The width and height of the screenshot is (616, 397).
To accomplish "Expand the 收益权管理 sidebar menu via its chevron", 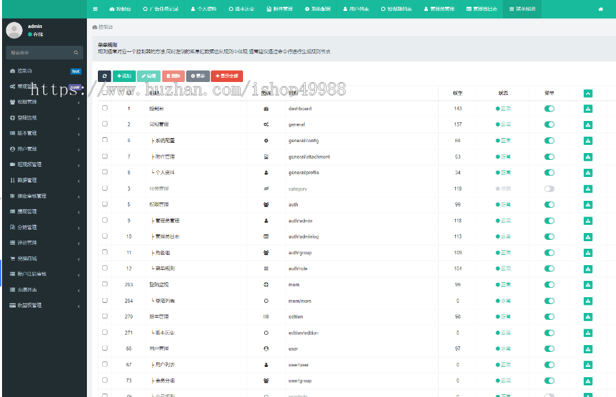I will click(x=79, y=306).
